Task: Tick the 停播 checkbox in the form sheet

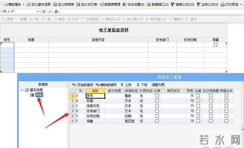Action: click(x=216, y=45)
